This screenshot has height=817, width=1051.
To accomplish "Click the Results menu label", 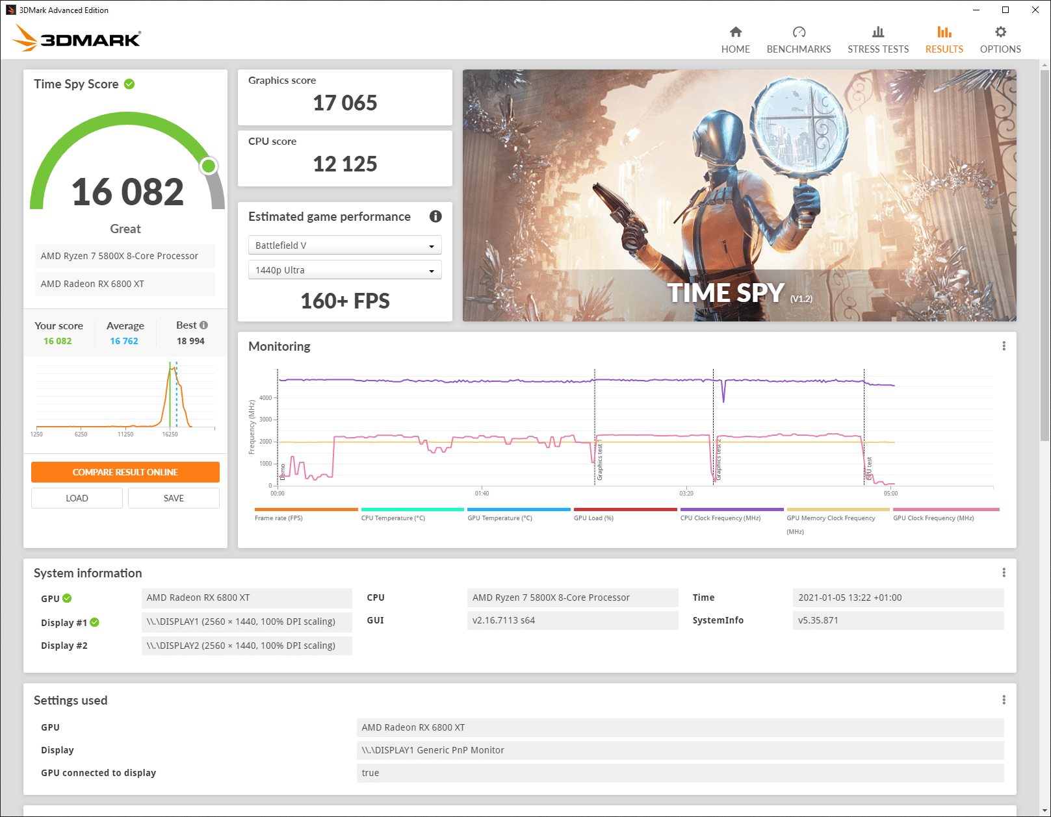I will (944, 49).
